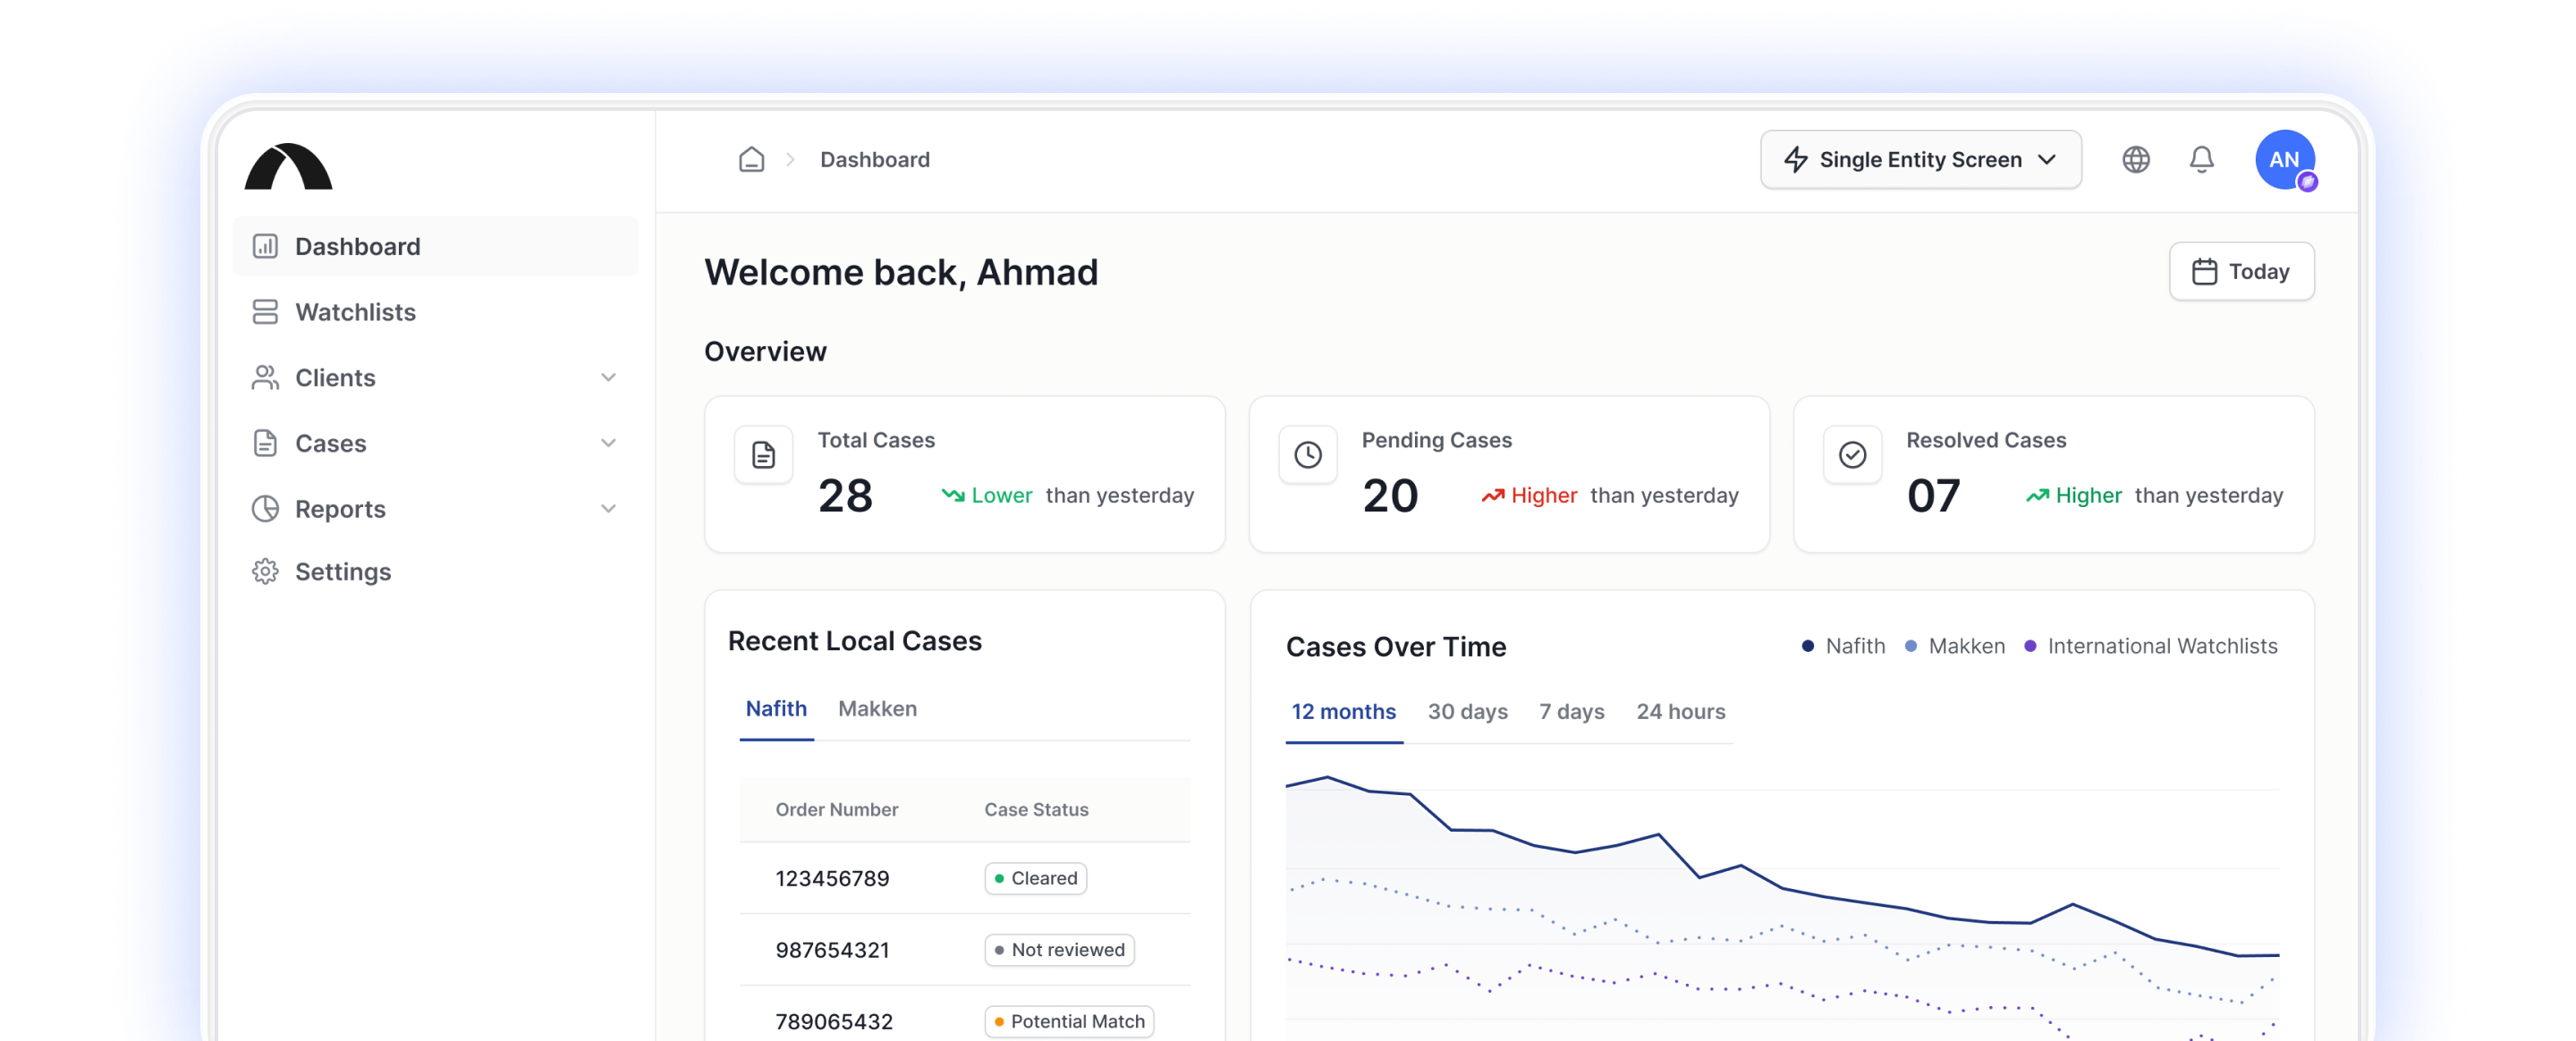Click the Pending Cases clock icon
2576x1041 pixels.
[x=1308, y=455]
